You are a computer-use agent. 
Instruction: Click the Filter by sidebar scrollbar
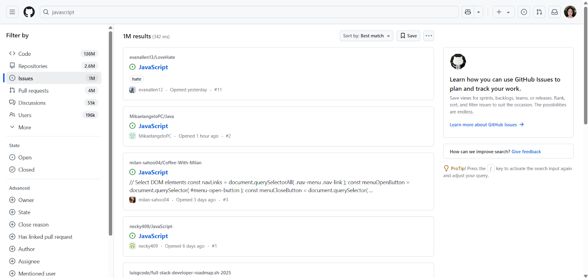pos(110,133)
